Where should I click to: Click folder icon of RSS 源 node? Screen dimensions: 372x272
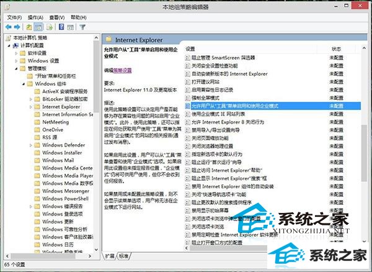click(x=37, y=137)
